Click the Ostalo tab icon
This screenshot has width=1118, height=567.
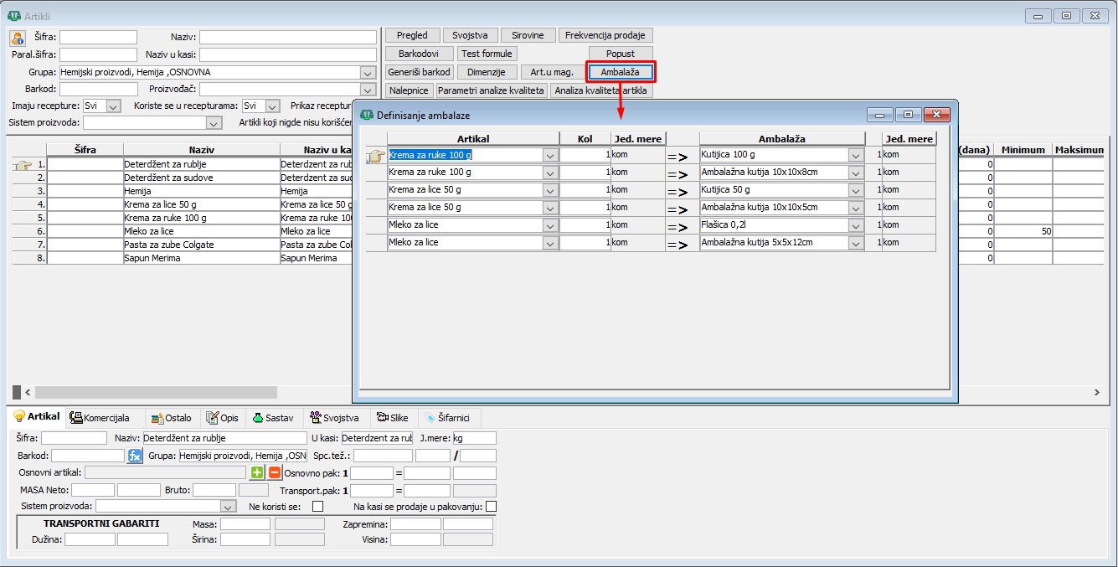pyautogui.click(x=157, y=418)
